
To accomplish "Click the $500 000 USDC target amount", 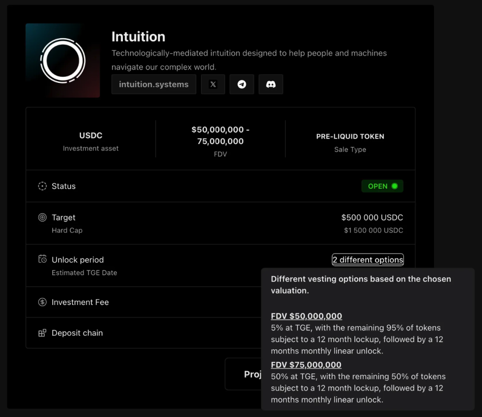I will pyautogui.click(x=372, y=218).
